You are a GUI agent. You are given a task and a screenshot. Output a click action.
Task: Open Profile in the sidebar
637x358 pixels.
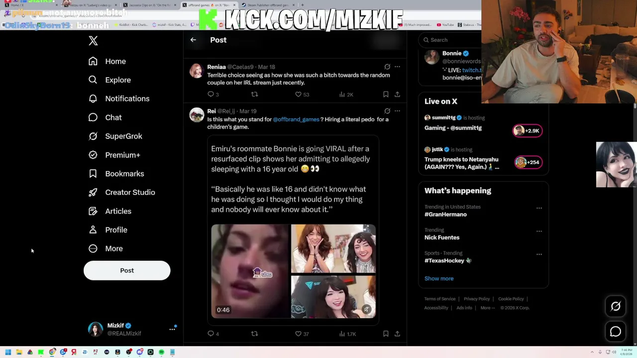(x=107, y=230)
